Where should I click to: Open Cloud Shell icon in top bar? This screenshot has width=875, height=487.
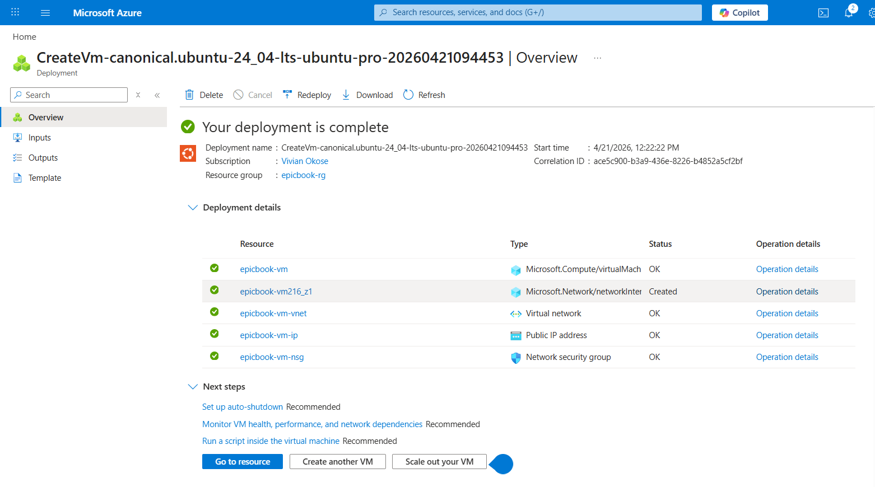tap(823, 12)
